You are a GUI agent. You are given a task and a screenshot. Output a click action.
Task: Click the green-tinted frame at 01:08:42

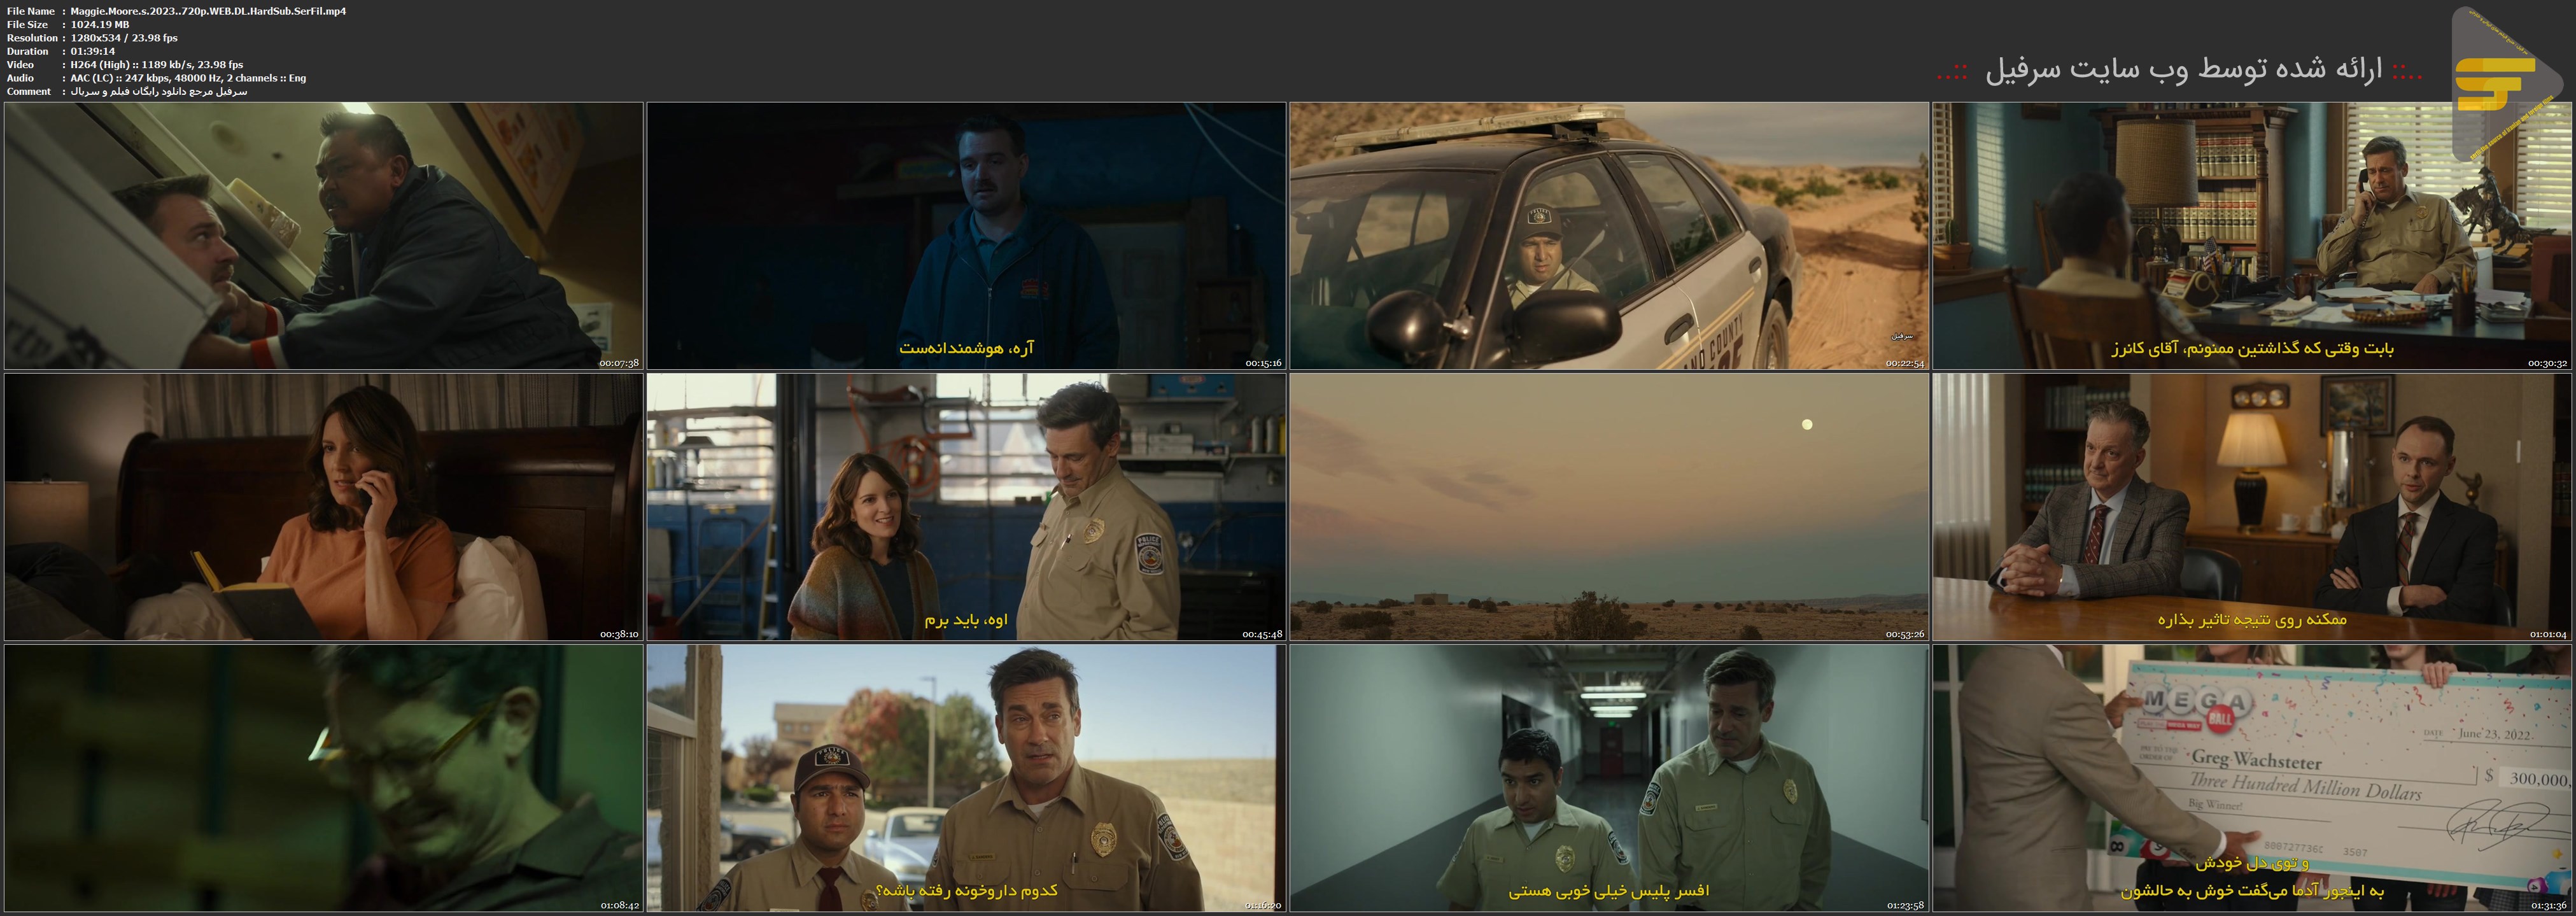(323, 778)
